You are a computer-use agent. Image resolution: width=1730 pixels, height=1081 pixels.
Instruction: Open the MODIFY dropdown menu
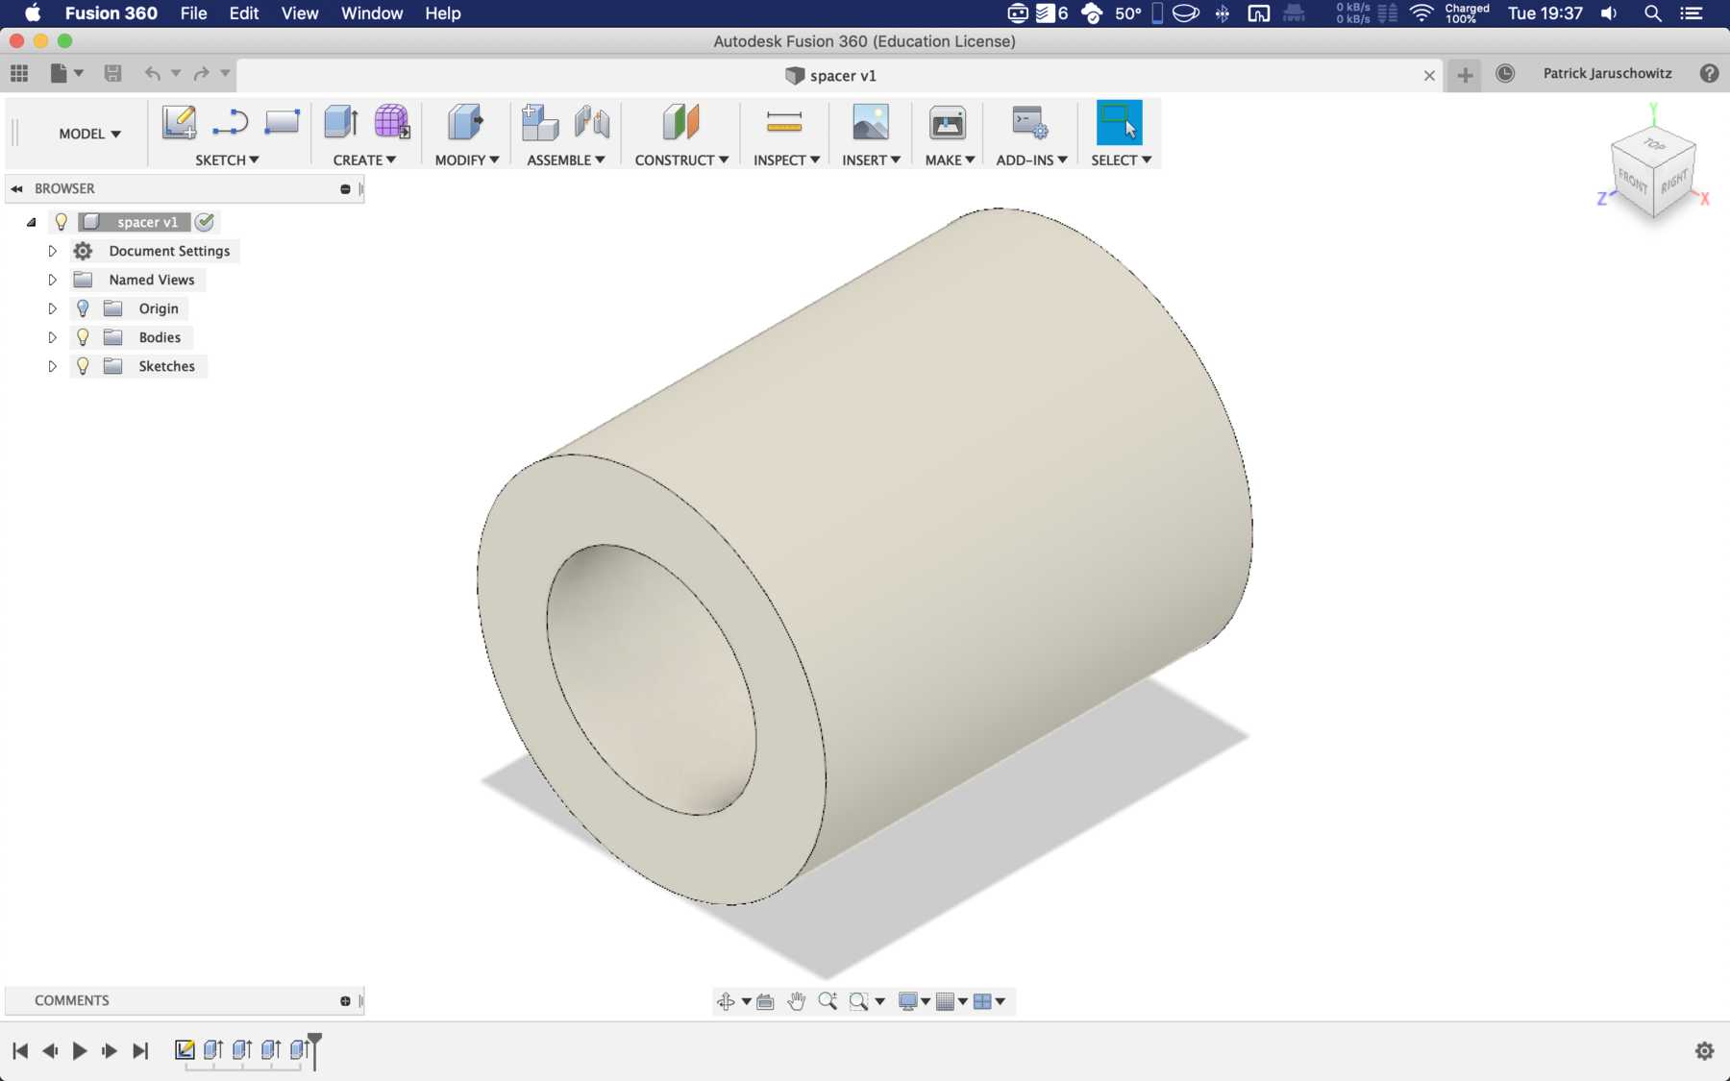[467, 160]
